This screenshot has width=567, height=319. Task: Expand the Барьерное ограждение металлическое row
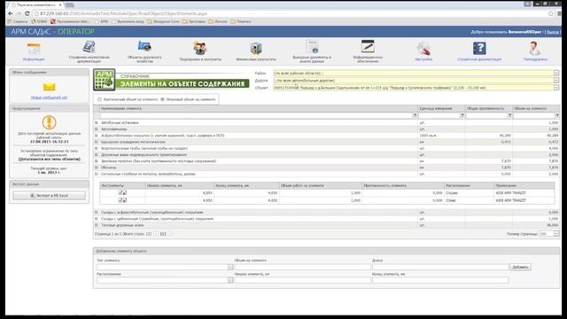(x=97, y=142)
